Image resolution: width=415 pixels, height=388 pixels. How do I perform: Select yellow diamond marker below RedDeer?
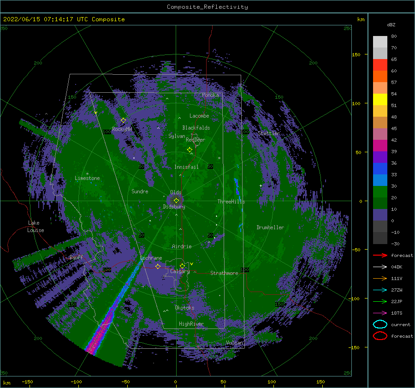[190, 150]
